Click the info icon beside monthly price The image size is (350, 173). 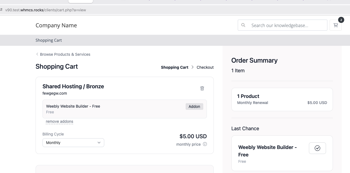(x=205, y=144)
